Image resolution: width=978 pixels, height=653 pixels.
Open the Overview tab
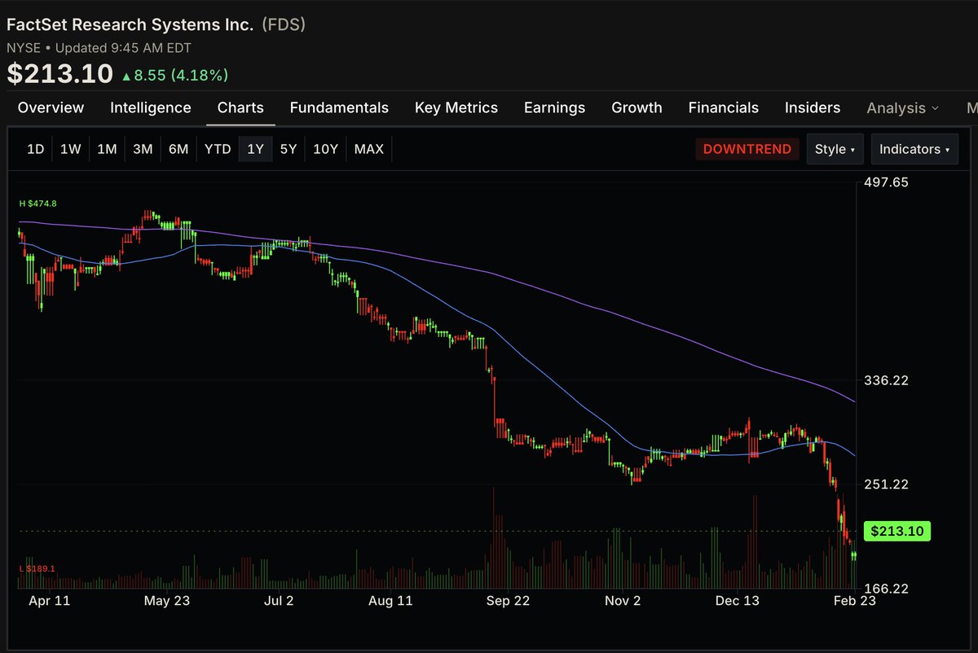click(51, 107)
